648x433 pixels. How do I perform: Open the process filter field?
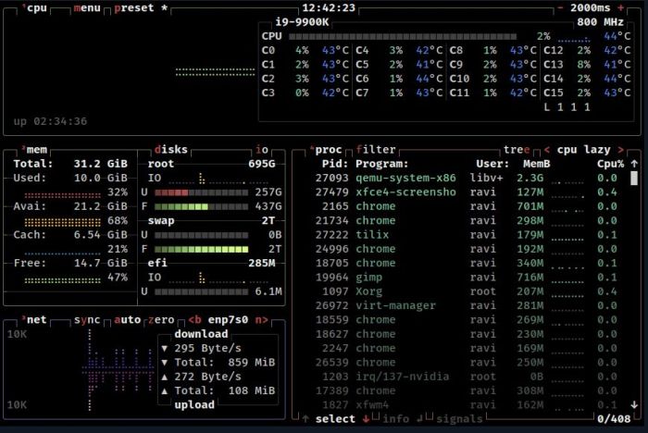[376, 149]
